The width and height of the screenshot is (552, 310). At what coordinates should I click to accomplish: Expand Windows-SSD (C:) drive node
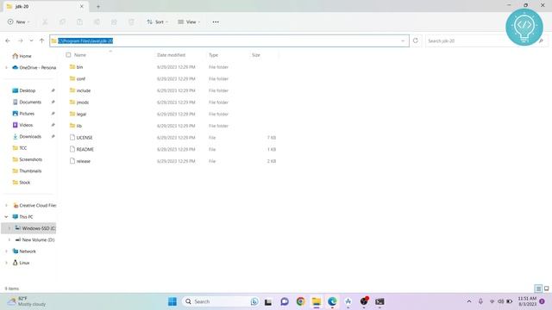click(x=9, y=228)
